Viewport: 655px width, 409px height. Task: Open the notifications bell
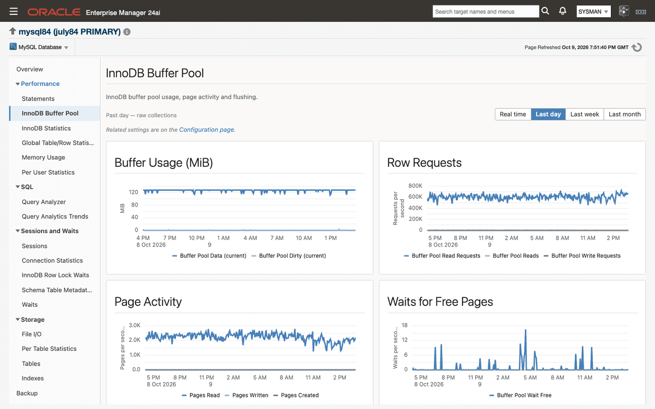[563, 11]
